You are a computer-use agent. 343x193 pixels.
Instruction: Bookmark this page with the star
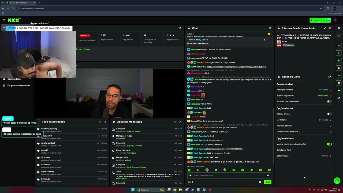[x=321, y=8]
